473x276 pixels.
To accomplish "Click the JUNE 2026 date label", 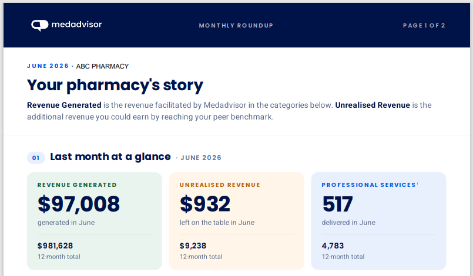I will tap(48, 66).
